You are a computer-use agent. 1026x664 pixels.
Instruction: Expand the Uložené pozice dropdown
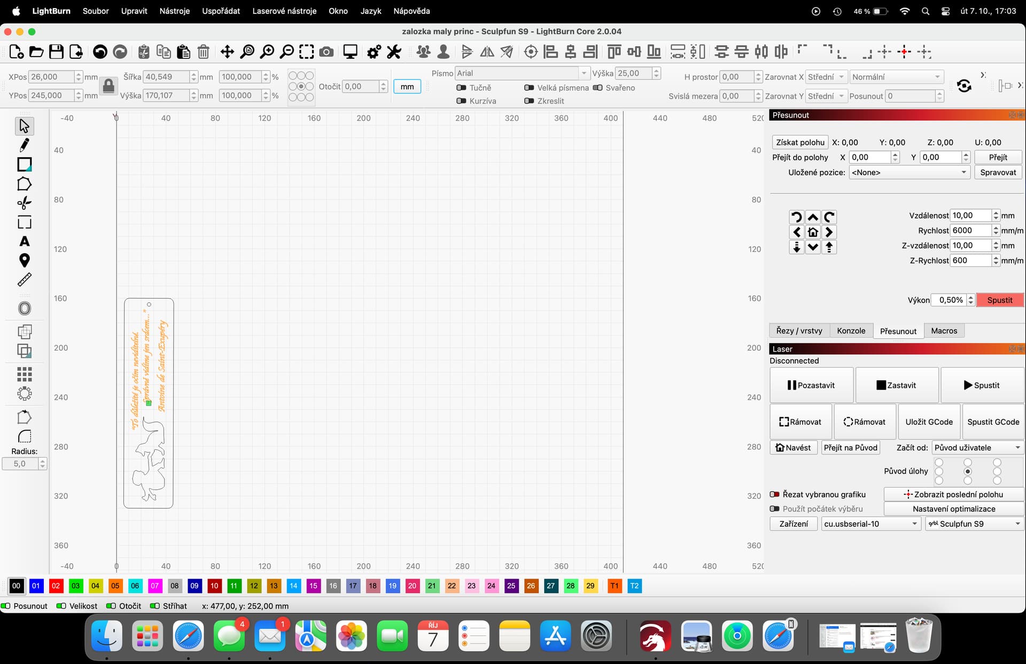[909, 173]
